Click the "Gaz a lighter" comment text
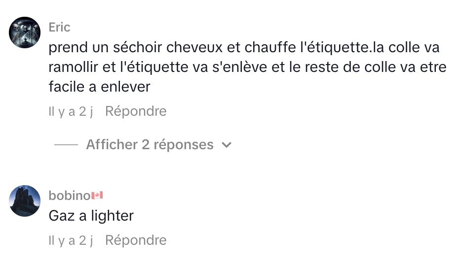The width and height of the screenshot is (462, 260). click(x=91, y=215)
